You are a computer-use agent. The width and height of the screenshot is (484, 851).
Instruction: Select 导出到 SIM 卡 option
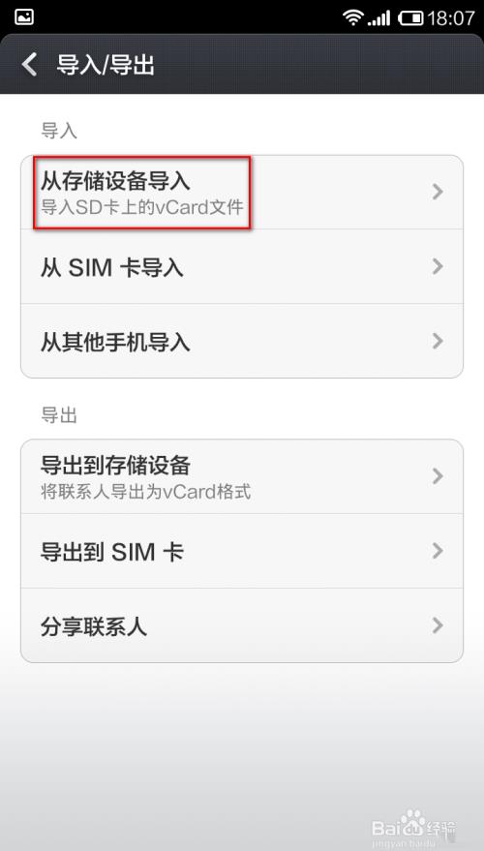242,551
